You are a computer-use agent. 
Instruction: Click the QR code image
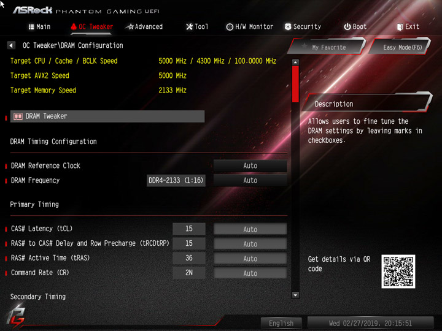(x=398, y=272)
